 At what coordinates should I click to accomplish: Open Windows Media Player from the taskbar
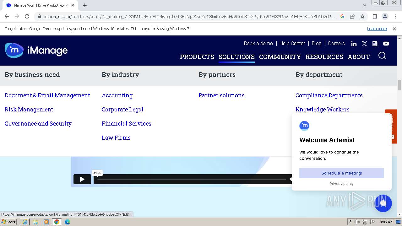(x=46, y=222)
